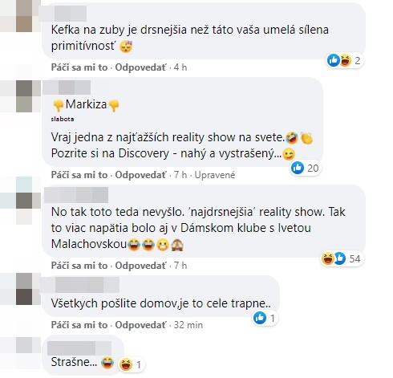
Task: Open the 32 min timestamp link
Action: tap(188, 325)
